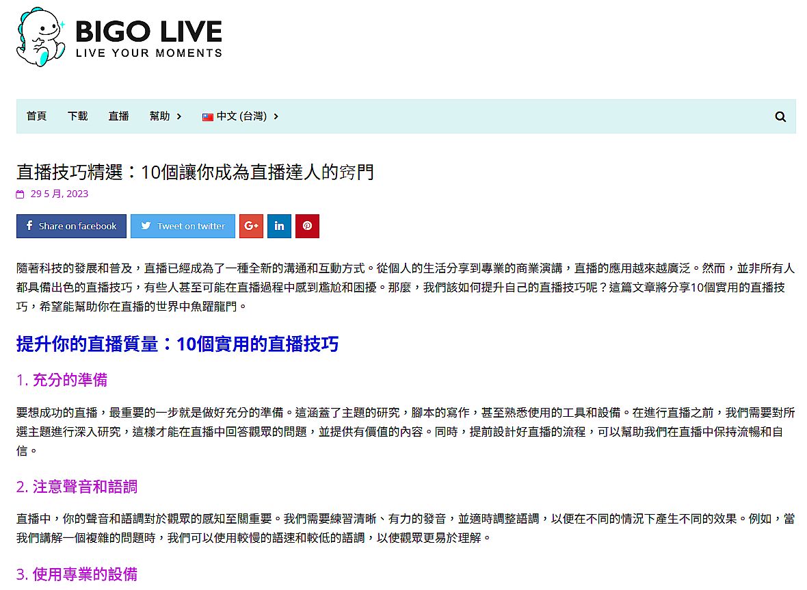Pin the article using the Pinterest icon

(x=307, y=226)
